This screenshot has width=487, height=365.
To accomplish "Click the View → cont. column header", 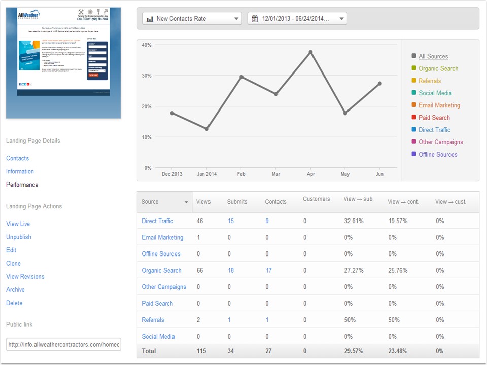I will coord(403,201).
